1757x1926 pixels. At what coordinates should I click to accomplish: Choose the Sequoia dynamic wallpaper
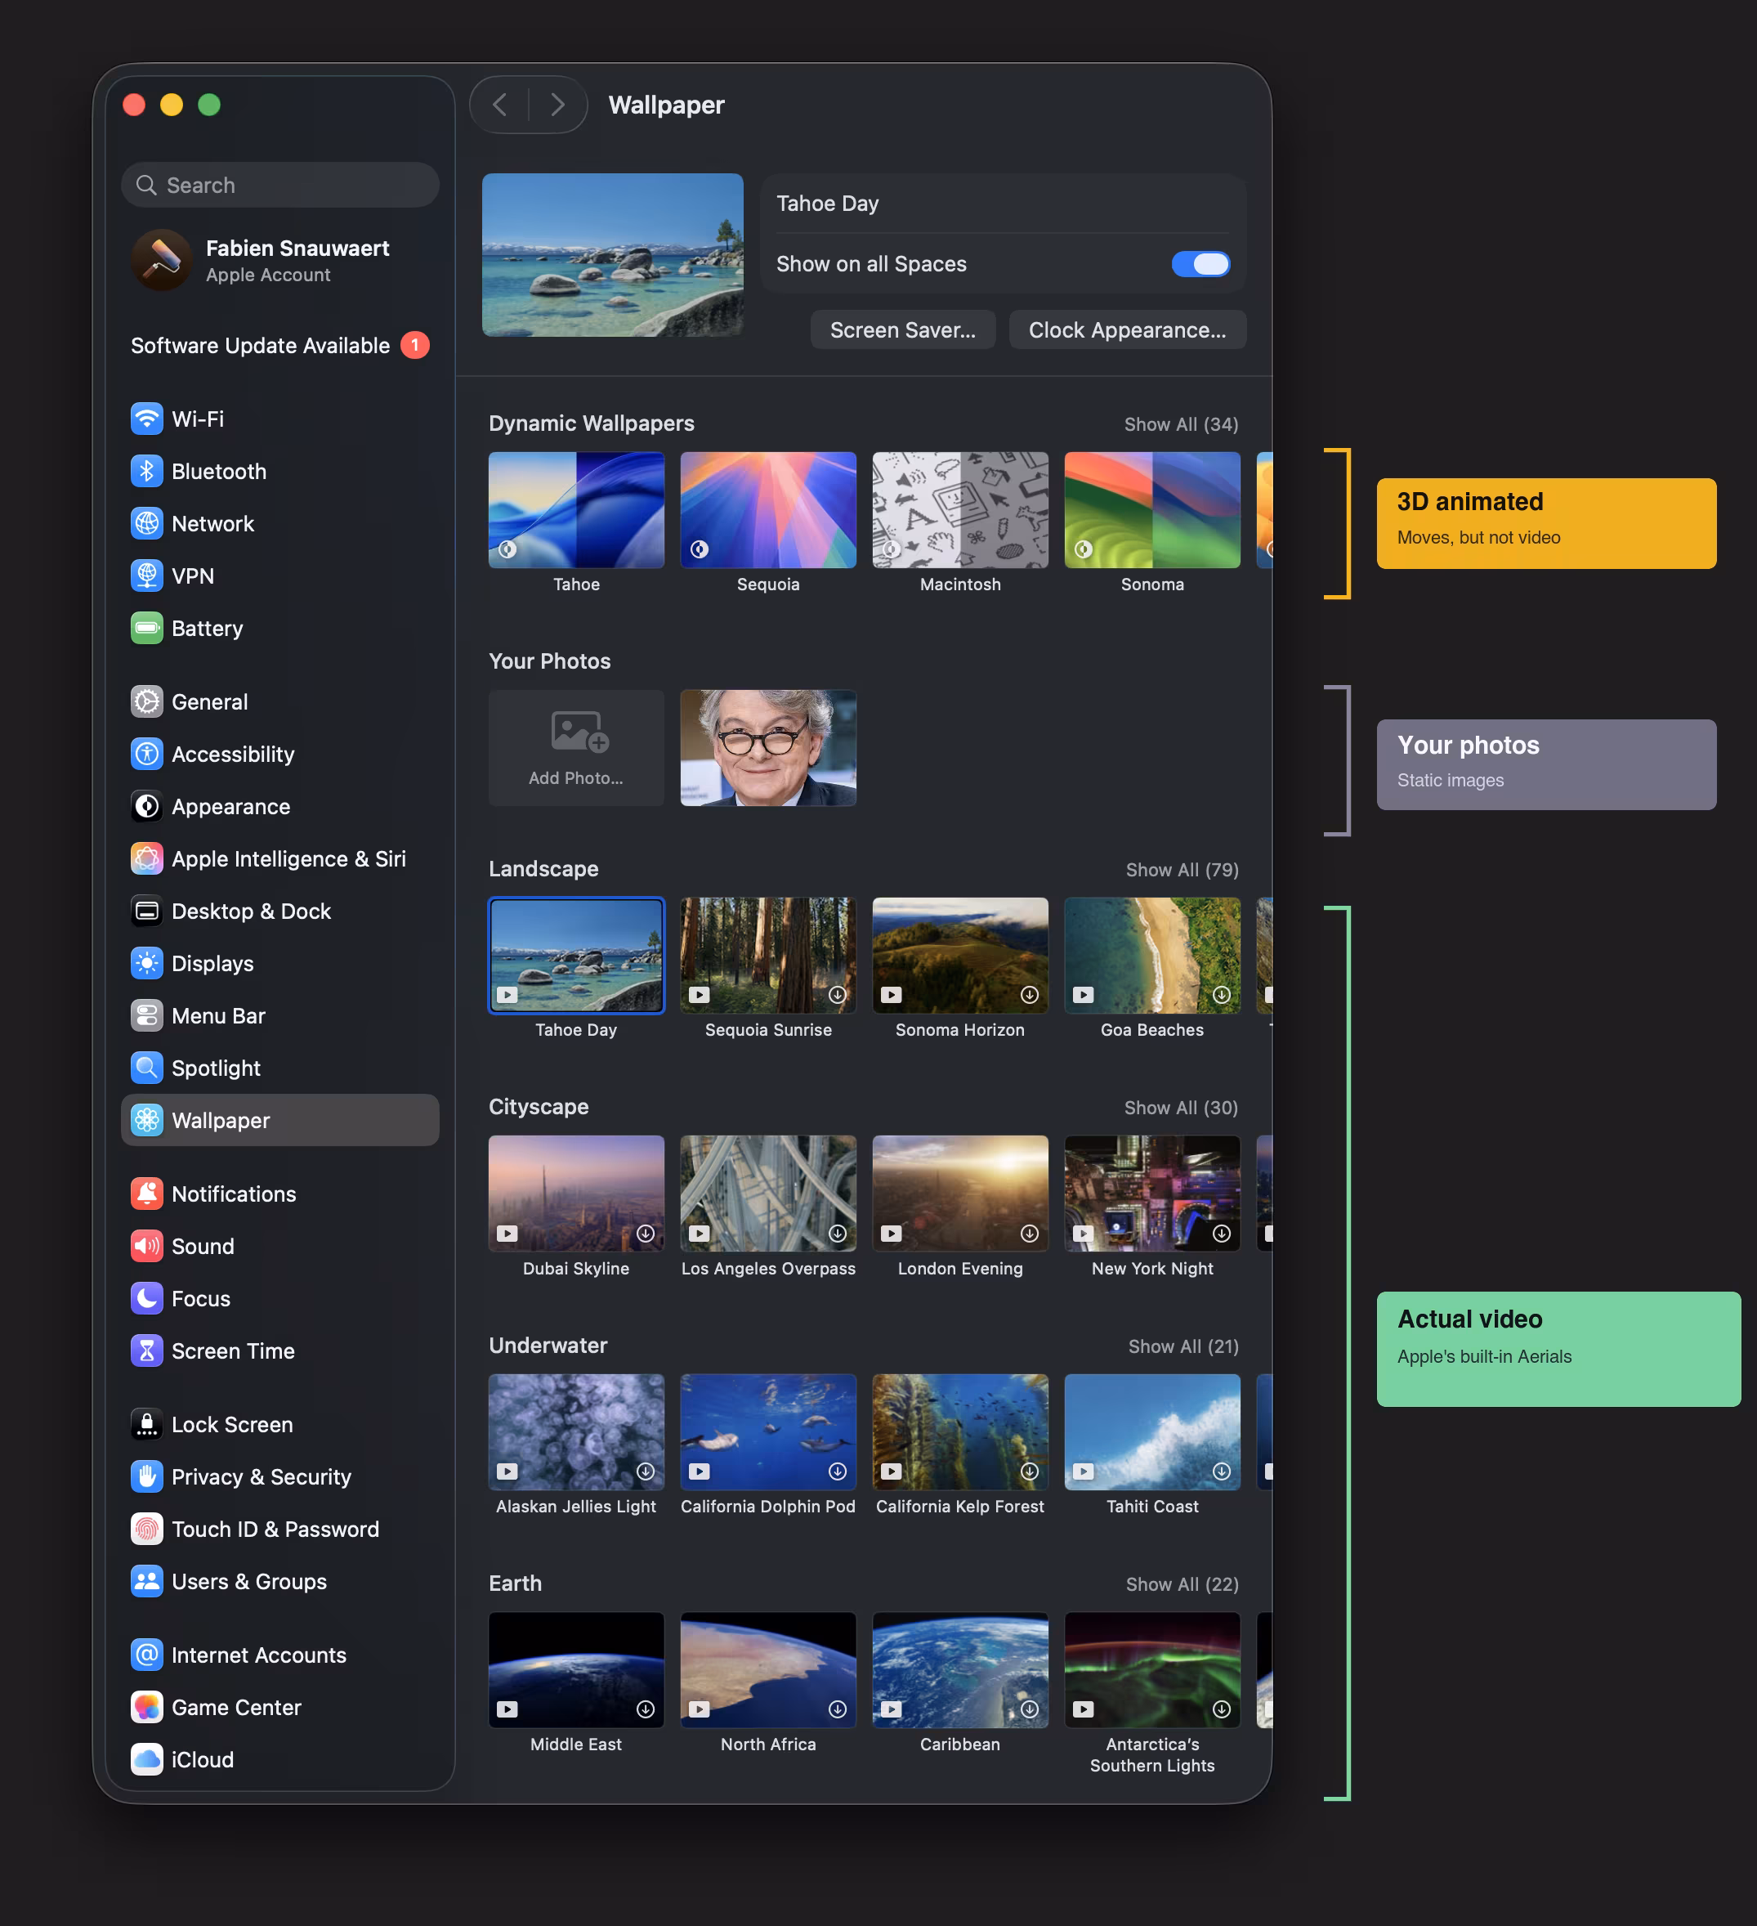[767, 510]
